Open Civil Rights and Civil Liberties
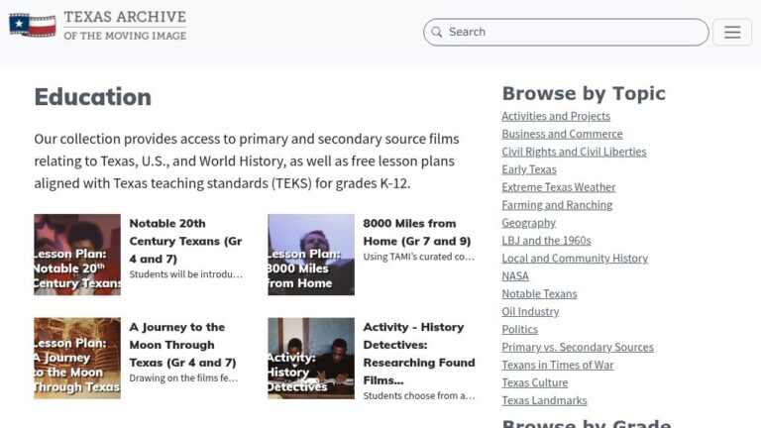 [x=574, y=152]
